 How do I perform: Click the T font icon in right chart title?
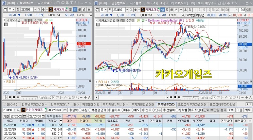232,3
